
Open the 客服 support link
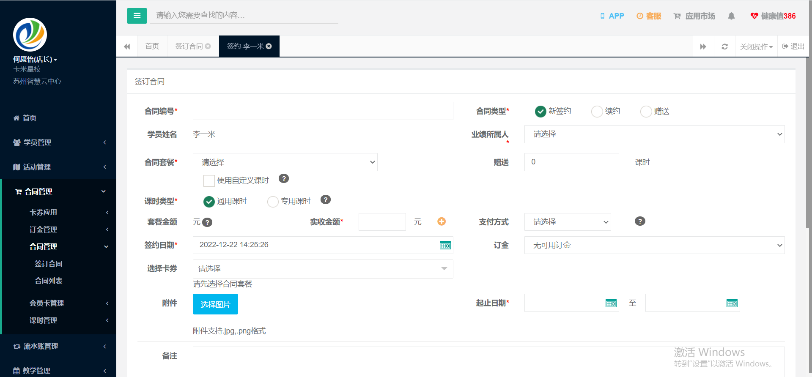click(649, 16)
